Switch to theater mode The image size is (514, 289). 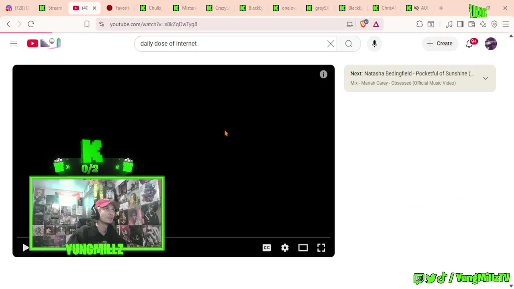tap(303, 248)
